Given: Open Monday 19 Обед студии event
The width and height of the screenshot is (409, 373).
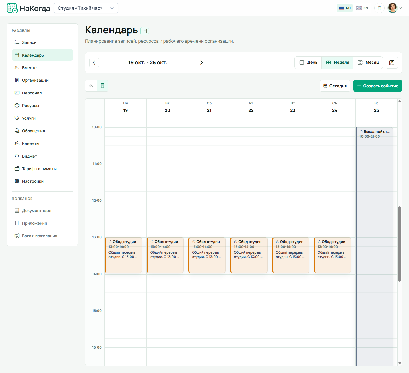Looking at the screenshot, I should tap(123, 255).
